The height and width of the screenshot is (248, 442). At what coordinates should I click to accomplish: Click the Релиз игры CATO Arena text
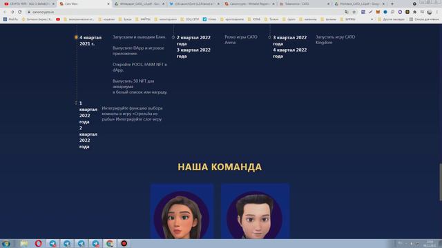tap(241, 40)
